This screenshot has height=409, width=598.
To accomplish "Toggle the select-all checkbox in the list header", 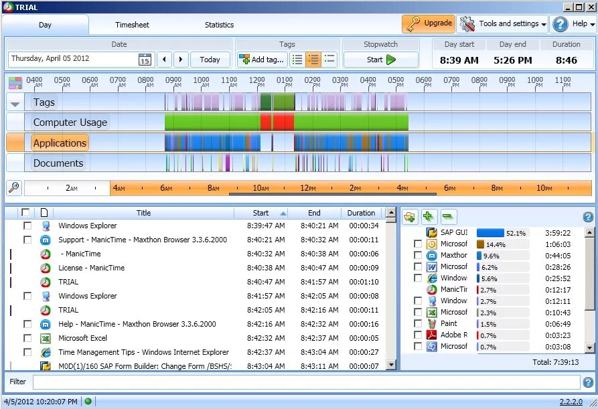I will [25, 212].
